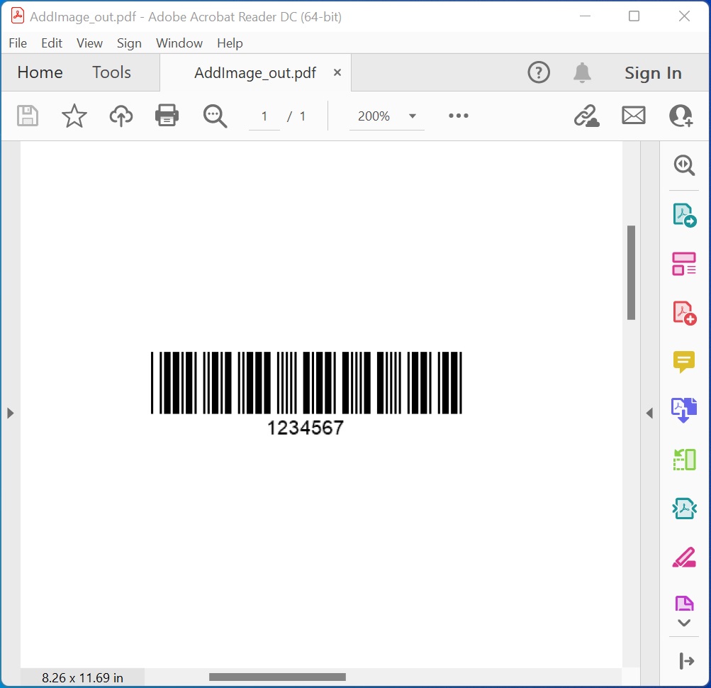This screenshot has width=711, height=688.
Task: Select the Fill & Sign pen tool
Action: click(x=683, y=557)
